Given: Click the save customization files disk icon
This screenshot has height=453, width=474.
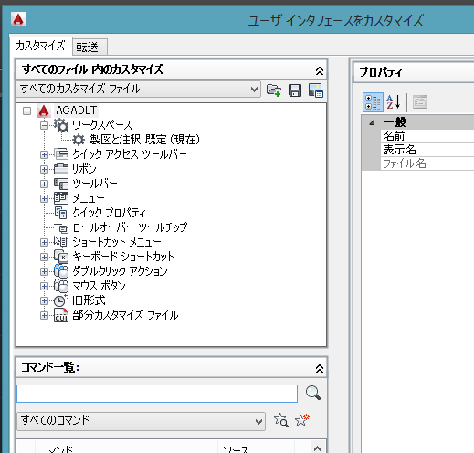Looking at the screenshot, I should pos(295,90).
